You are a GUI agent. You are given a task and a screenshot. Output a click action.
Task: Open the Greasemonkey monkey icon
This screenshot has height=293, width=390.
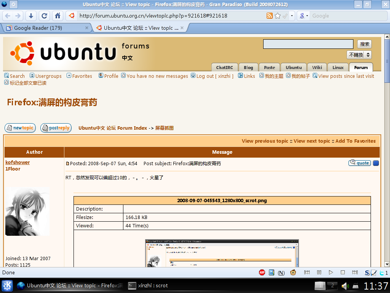pyautogui.click(x=293, y=272)
